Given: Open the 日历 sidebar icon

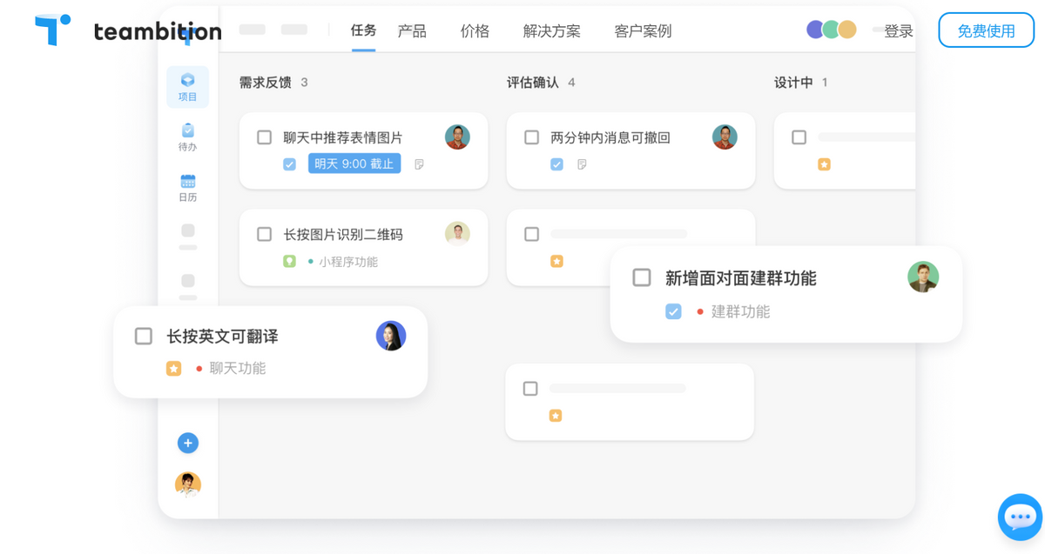Looking at the screenshot, I should pos(187,188).
